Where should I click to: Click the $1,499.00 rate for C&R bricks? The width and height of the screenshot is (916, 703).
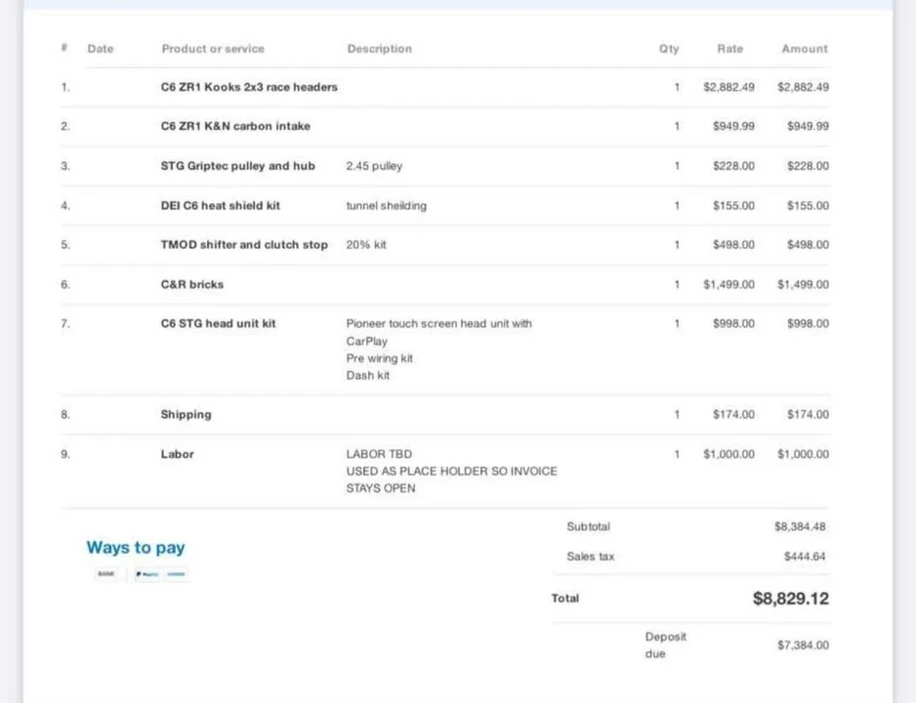click(729, 284)
